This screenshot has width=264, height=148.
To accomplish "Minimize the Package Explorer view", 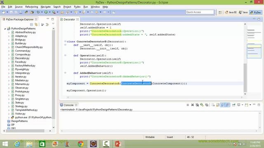I will click(x=48, y=19).
